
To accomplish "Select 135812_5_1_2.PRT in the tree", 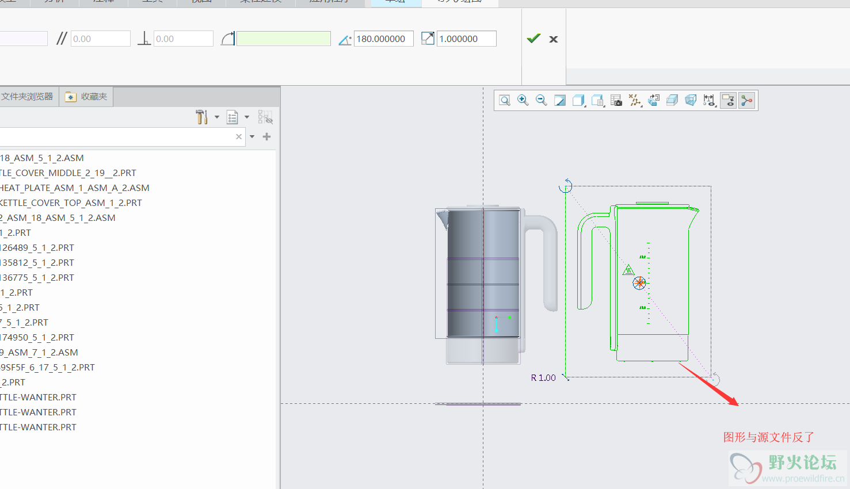I will [x=37, y=262].
